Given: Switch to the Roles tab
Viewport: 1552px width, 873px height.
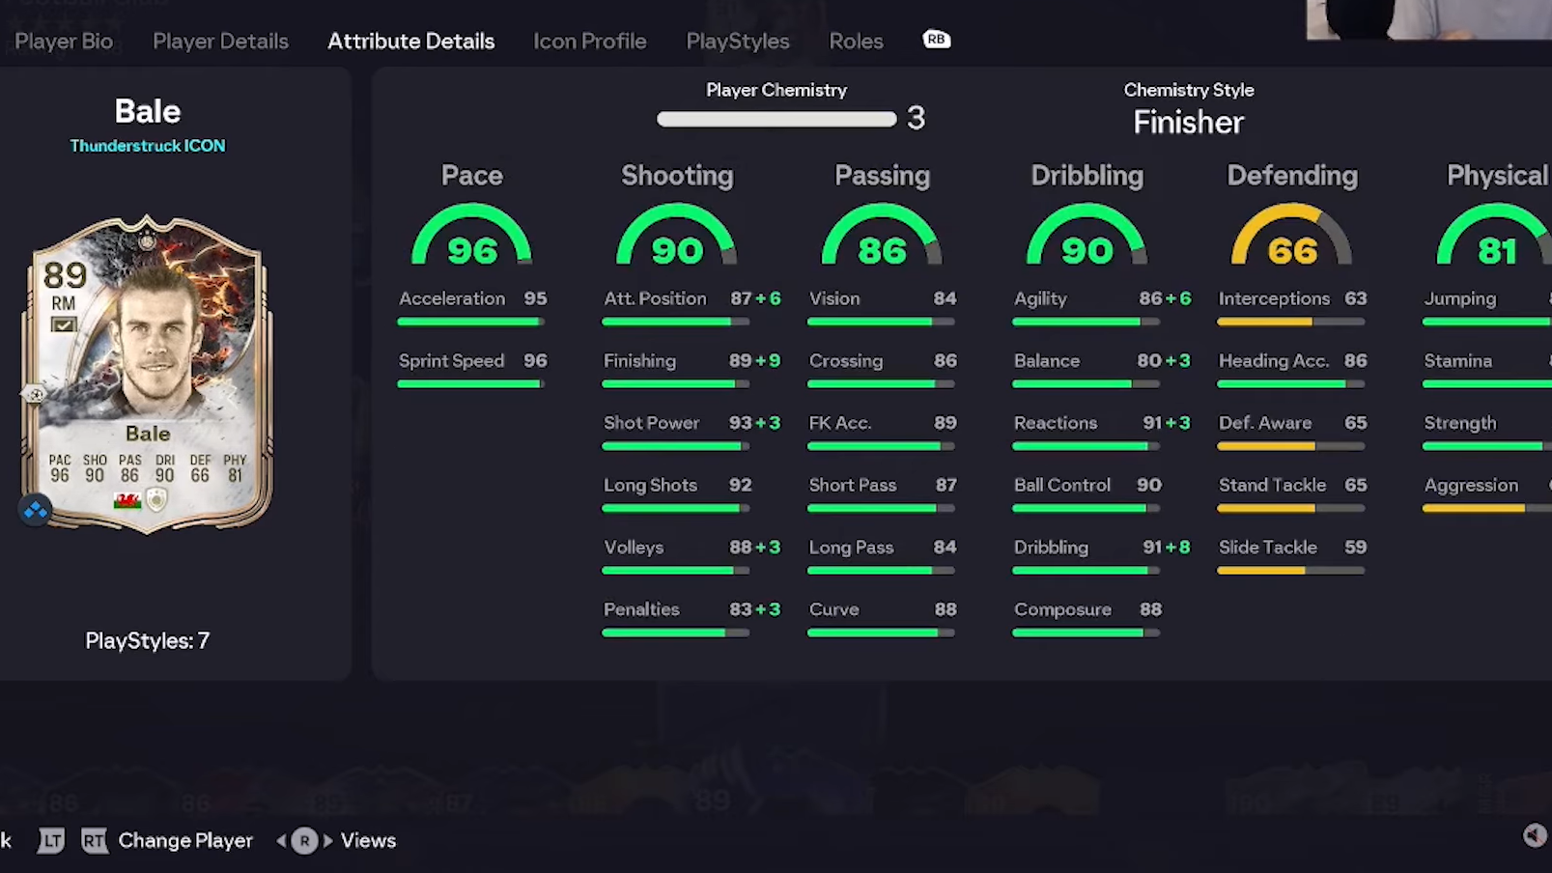Looking at the screenshot, I should click(x=856, y=42).
